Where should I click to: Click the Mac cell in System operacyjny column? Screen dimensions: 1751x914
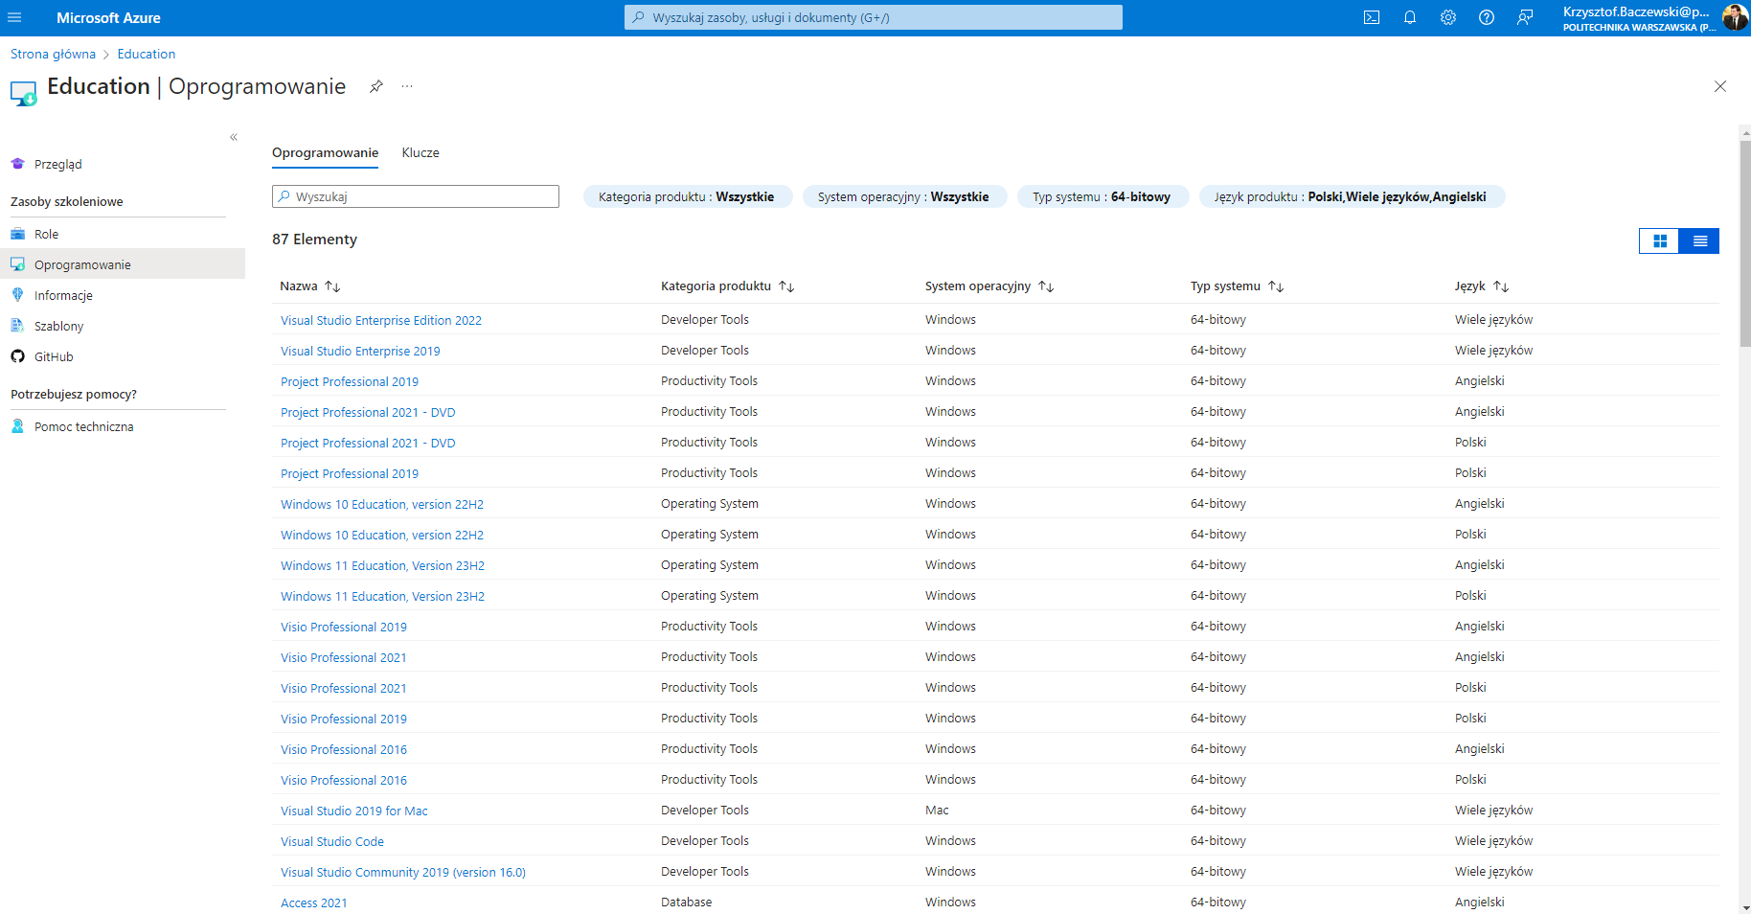937,810
